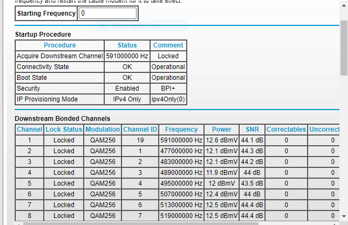Screen dimensions: 348x225
Task: Click the Security row label
Action: [x=60, y=88]
